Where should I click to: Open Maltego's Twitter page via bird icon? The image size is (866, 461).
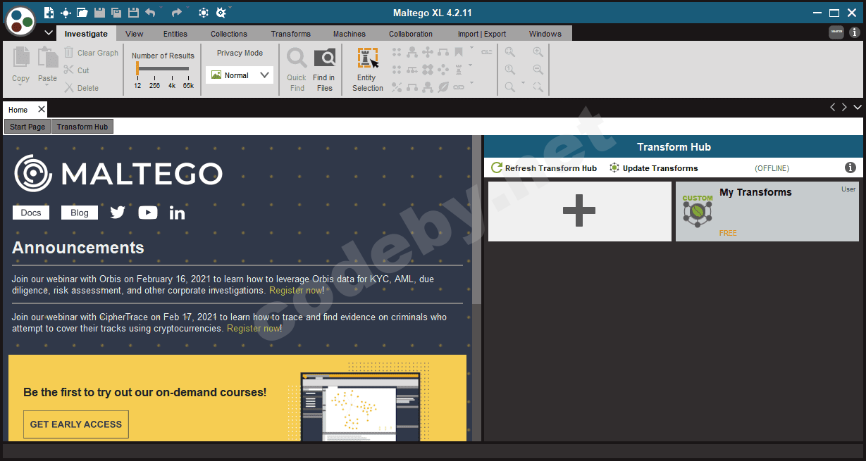[118, 213]
